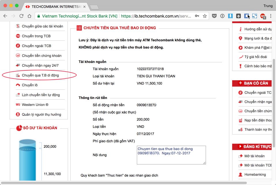Click the location pin icon by Mạng lưới

pyautogui.click(x=241, y=38)
